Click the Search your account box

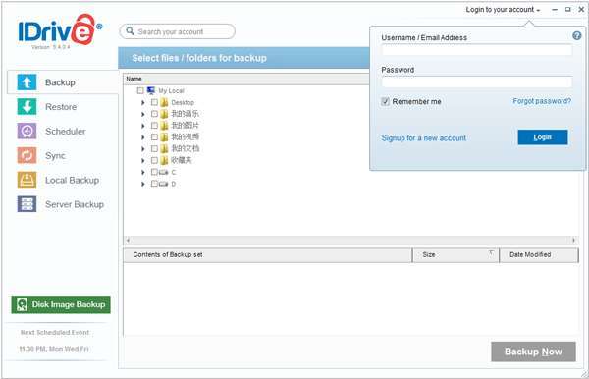[x=178, y=31]
